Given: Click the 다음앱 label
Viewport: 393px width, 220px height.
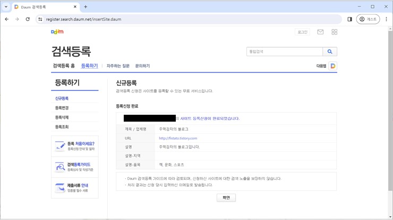Looking at the screenshot, I should click(321, 66).
